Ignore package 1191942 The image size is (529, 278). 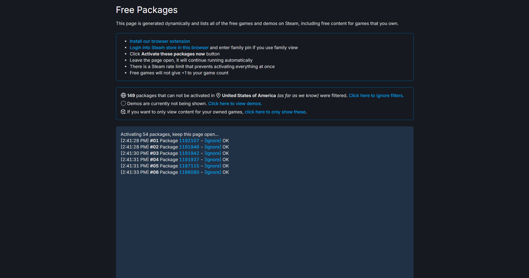click(213, 153)
